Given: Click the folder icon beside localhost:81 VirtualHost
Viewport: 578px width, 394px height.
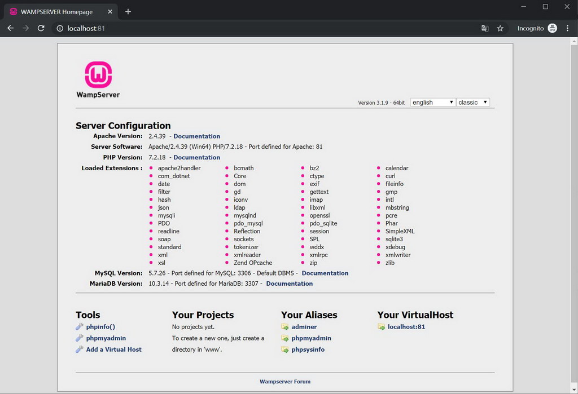Looking at the screenshot, I should click(381, 326).
